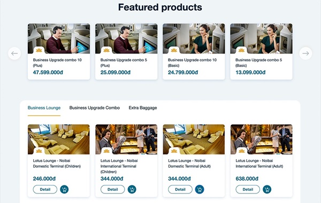View Detail of Domestic Terminal (Adult) lounge
The height and width of the screenshot is (203, 321).
pyautogui.click(x=180, y=189)
